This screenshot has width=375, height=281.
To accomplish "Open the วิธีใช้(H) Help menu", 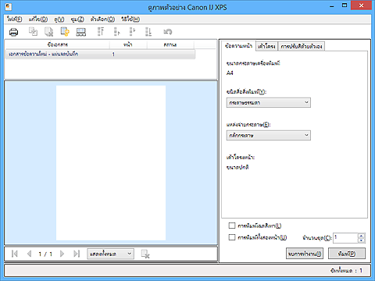I will [130, 20].
